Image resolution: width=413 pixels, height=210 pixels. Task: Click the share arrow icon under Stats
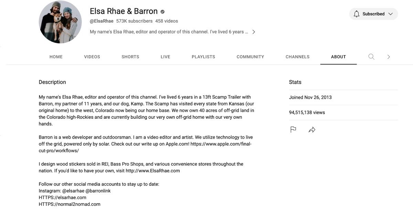pyautogui.click(x=312, y=130)
